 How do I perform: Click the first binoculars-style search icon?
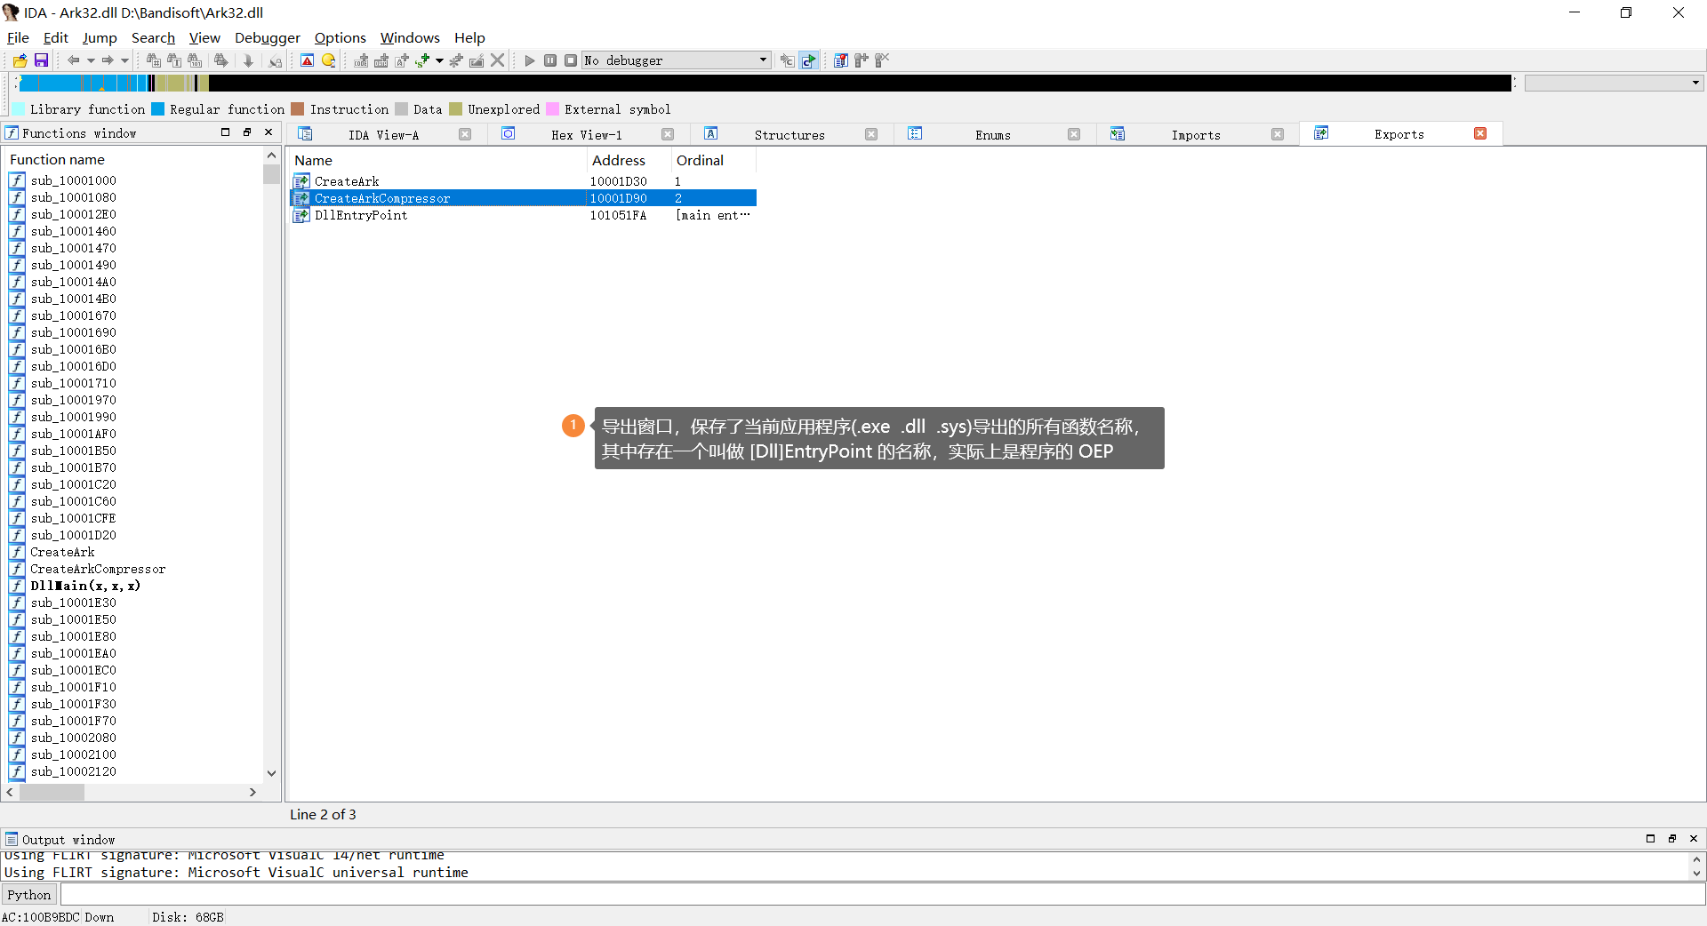tap(154, 60)
